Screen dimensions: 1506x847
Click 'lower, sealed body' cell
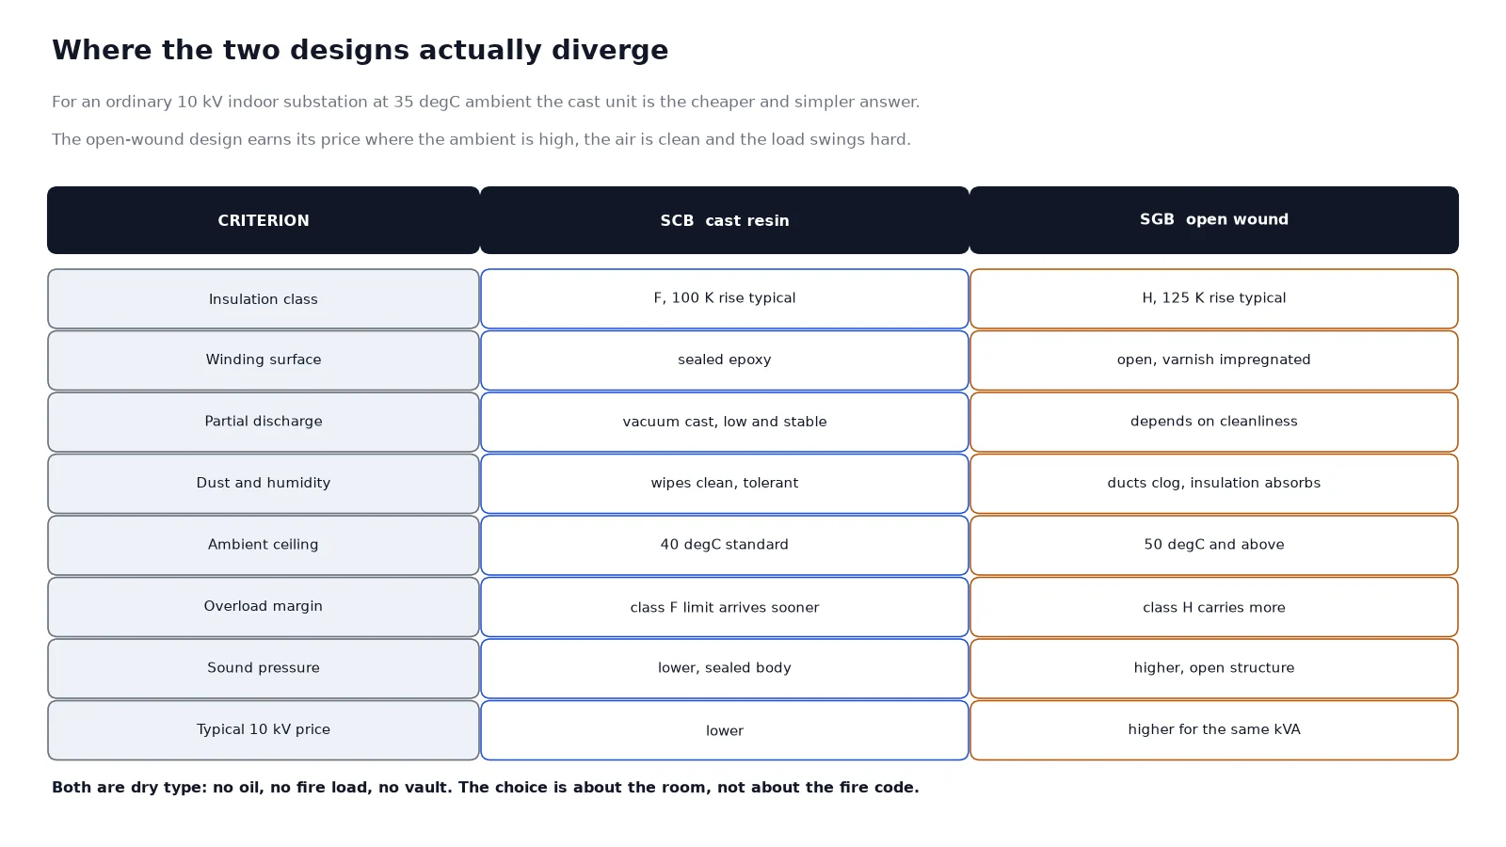725,668
